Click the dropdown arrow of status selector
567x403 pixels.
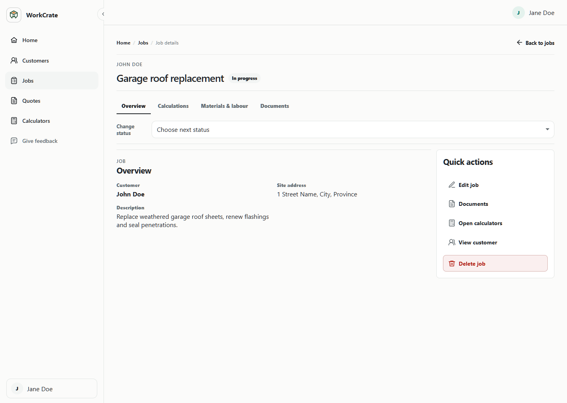[x=547, y=129]
